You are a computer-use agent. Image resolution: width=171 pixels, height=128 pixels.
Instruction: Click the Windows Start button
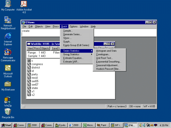pos(6,125)
